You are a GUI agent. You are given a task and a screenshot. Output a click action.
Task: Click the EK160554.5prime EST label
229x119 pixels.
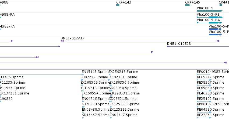(x=96, y=93)
